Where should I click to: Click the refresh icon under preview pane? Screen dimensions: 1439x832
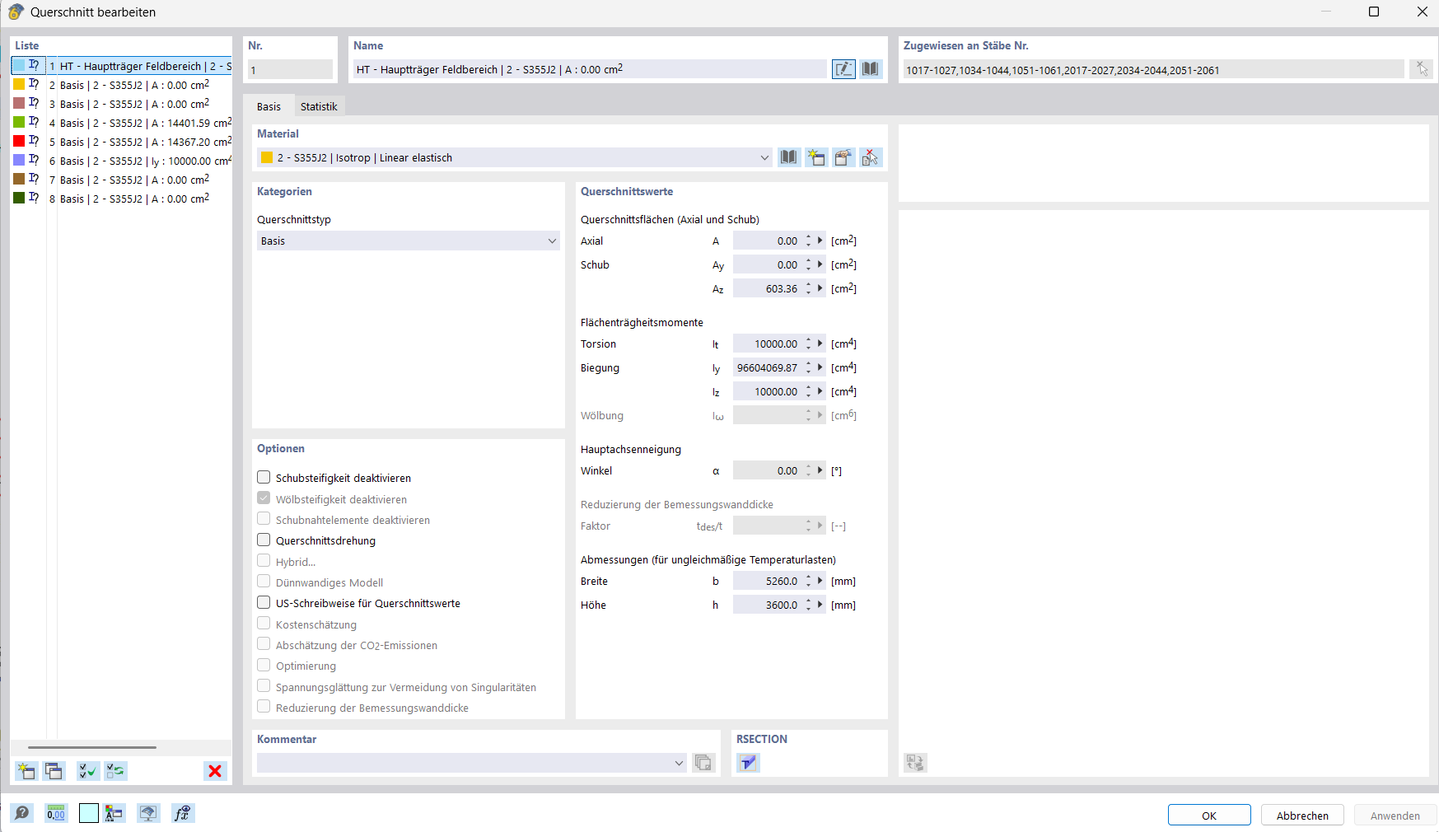915,763
